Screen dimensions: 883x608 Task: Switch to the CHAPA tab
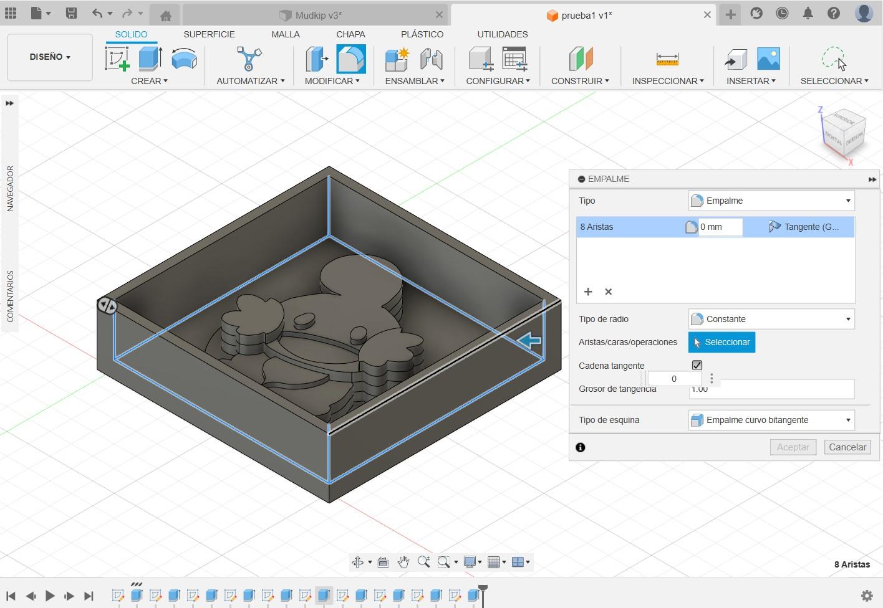(x=350, y=34)
